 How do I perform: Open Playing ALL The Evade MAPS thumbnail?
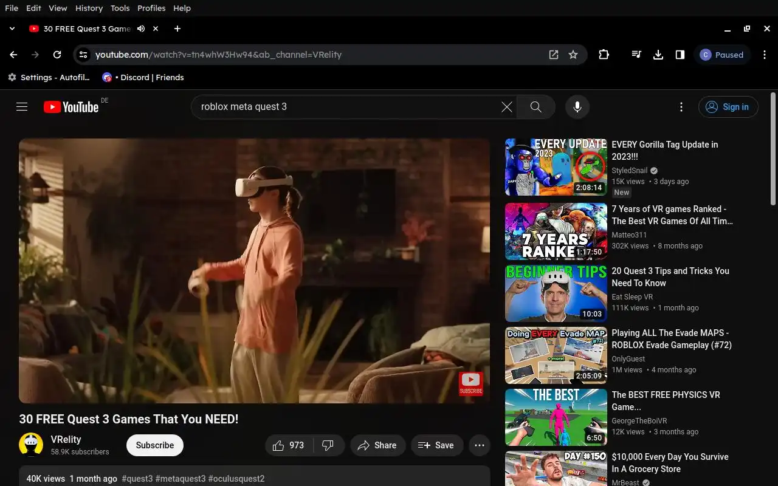pyautogui.click(x=556, y=355)
